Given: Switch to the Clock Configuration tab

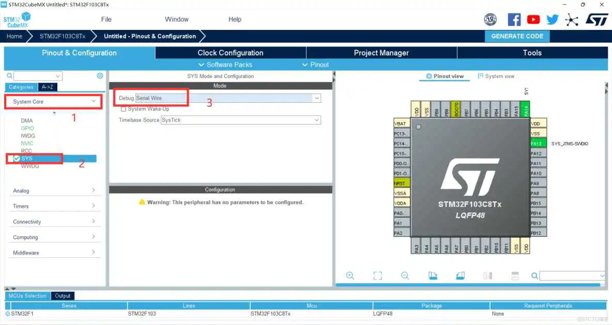Looking at the screenshot, I should [231, 53].
